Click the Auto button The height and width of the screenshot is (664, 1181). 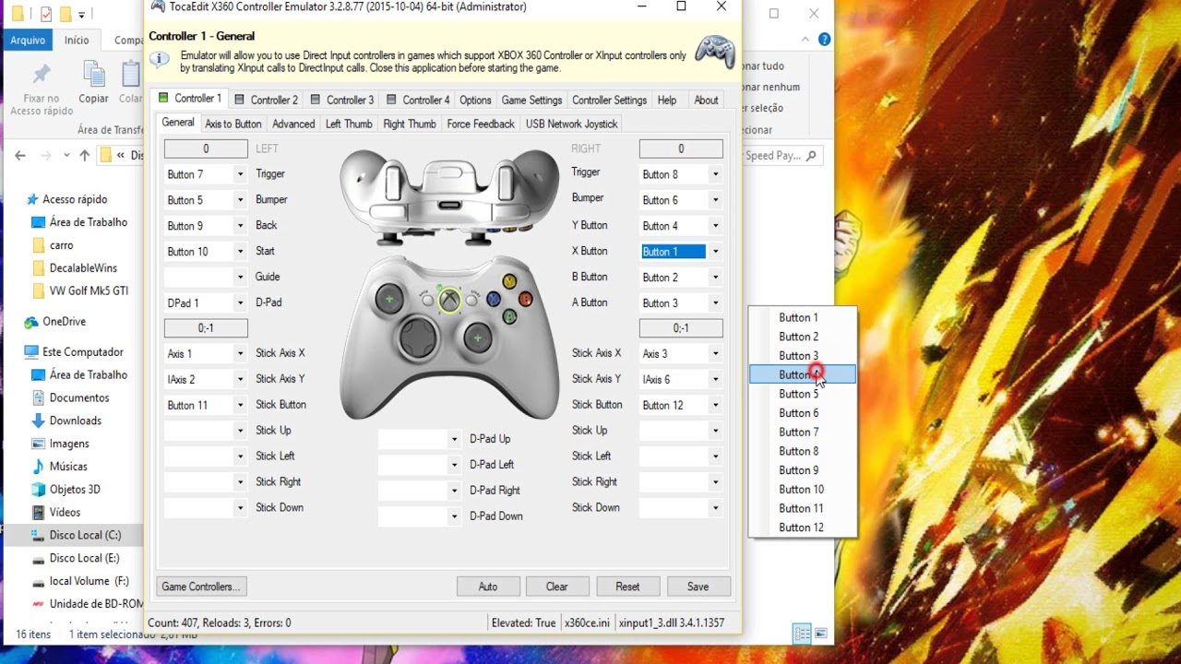(488, 587)
